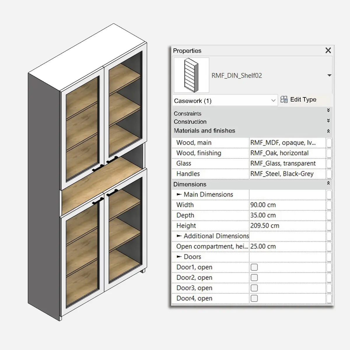Click the Width value field 90.00 cm
The width and height of the screenshot is (350, 350).
coord(287,205)
